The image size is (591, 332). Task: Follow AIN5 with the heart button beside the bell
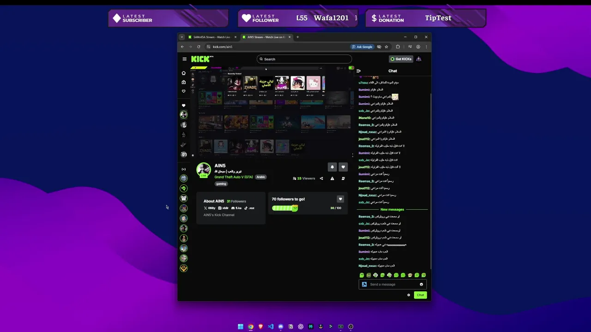point(343,167)
